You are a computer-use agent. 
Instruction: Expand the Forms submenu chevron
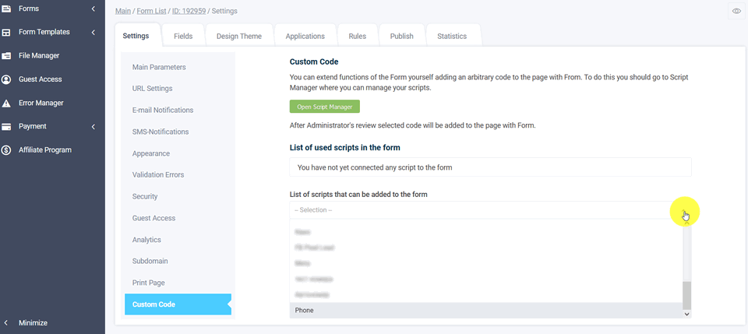click(x=93, y=9)
